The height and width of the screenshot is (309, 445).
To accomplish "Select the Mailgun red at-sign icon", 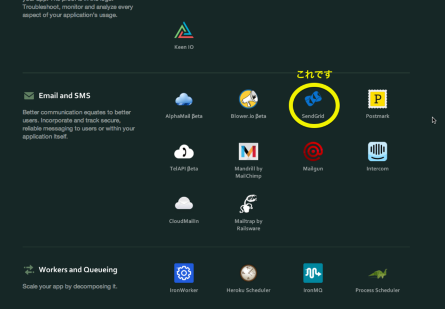I will [x=313, y=151].
